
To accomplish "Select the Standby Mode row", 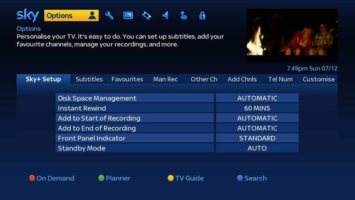I will click(135, 148).
